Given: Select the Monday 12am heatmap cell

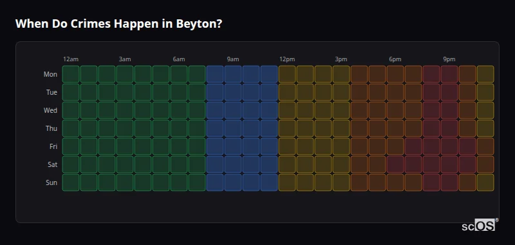Looking at the screenshot, I should coord(71,74).
